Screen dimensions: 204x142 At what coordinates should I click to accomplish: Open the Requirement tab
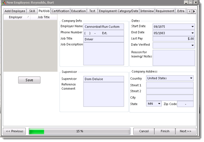165,11
